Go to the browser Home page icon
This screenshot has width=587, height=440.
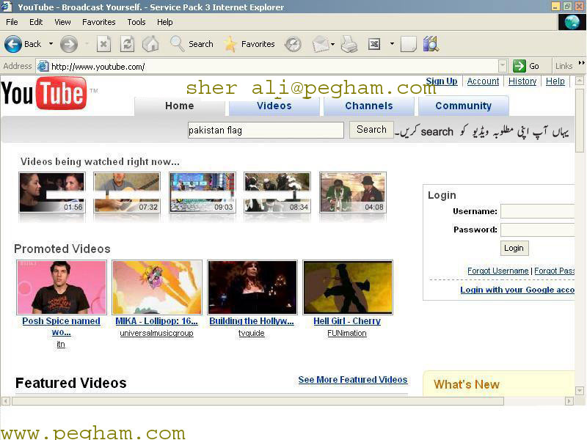tap(150, 44)
